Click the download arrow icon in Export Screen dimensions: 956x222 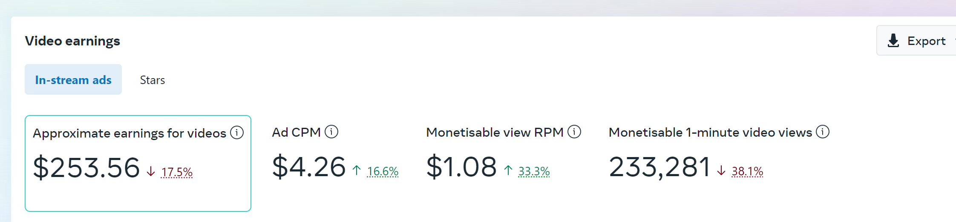(893, 41)
